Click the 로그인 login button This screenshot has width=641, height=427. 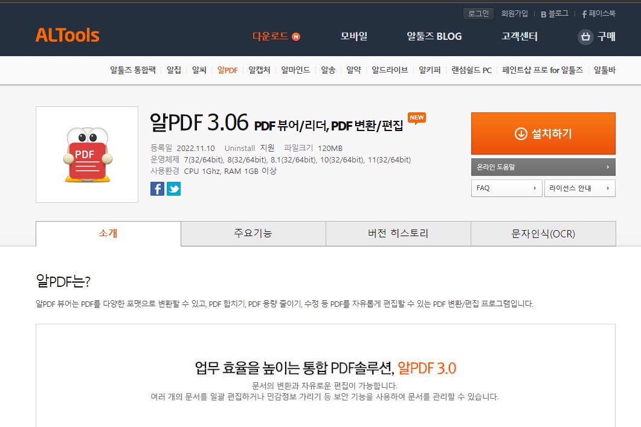pyautogui.click(x=478, y=13)
